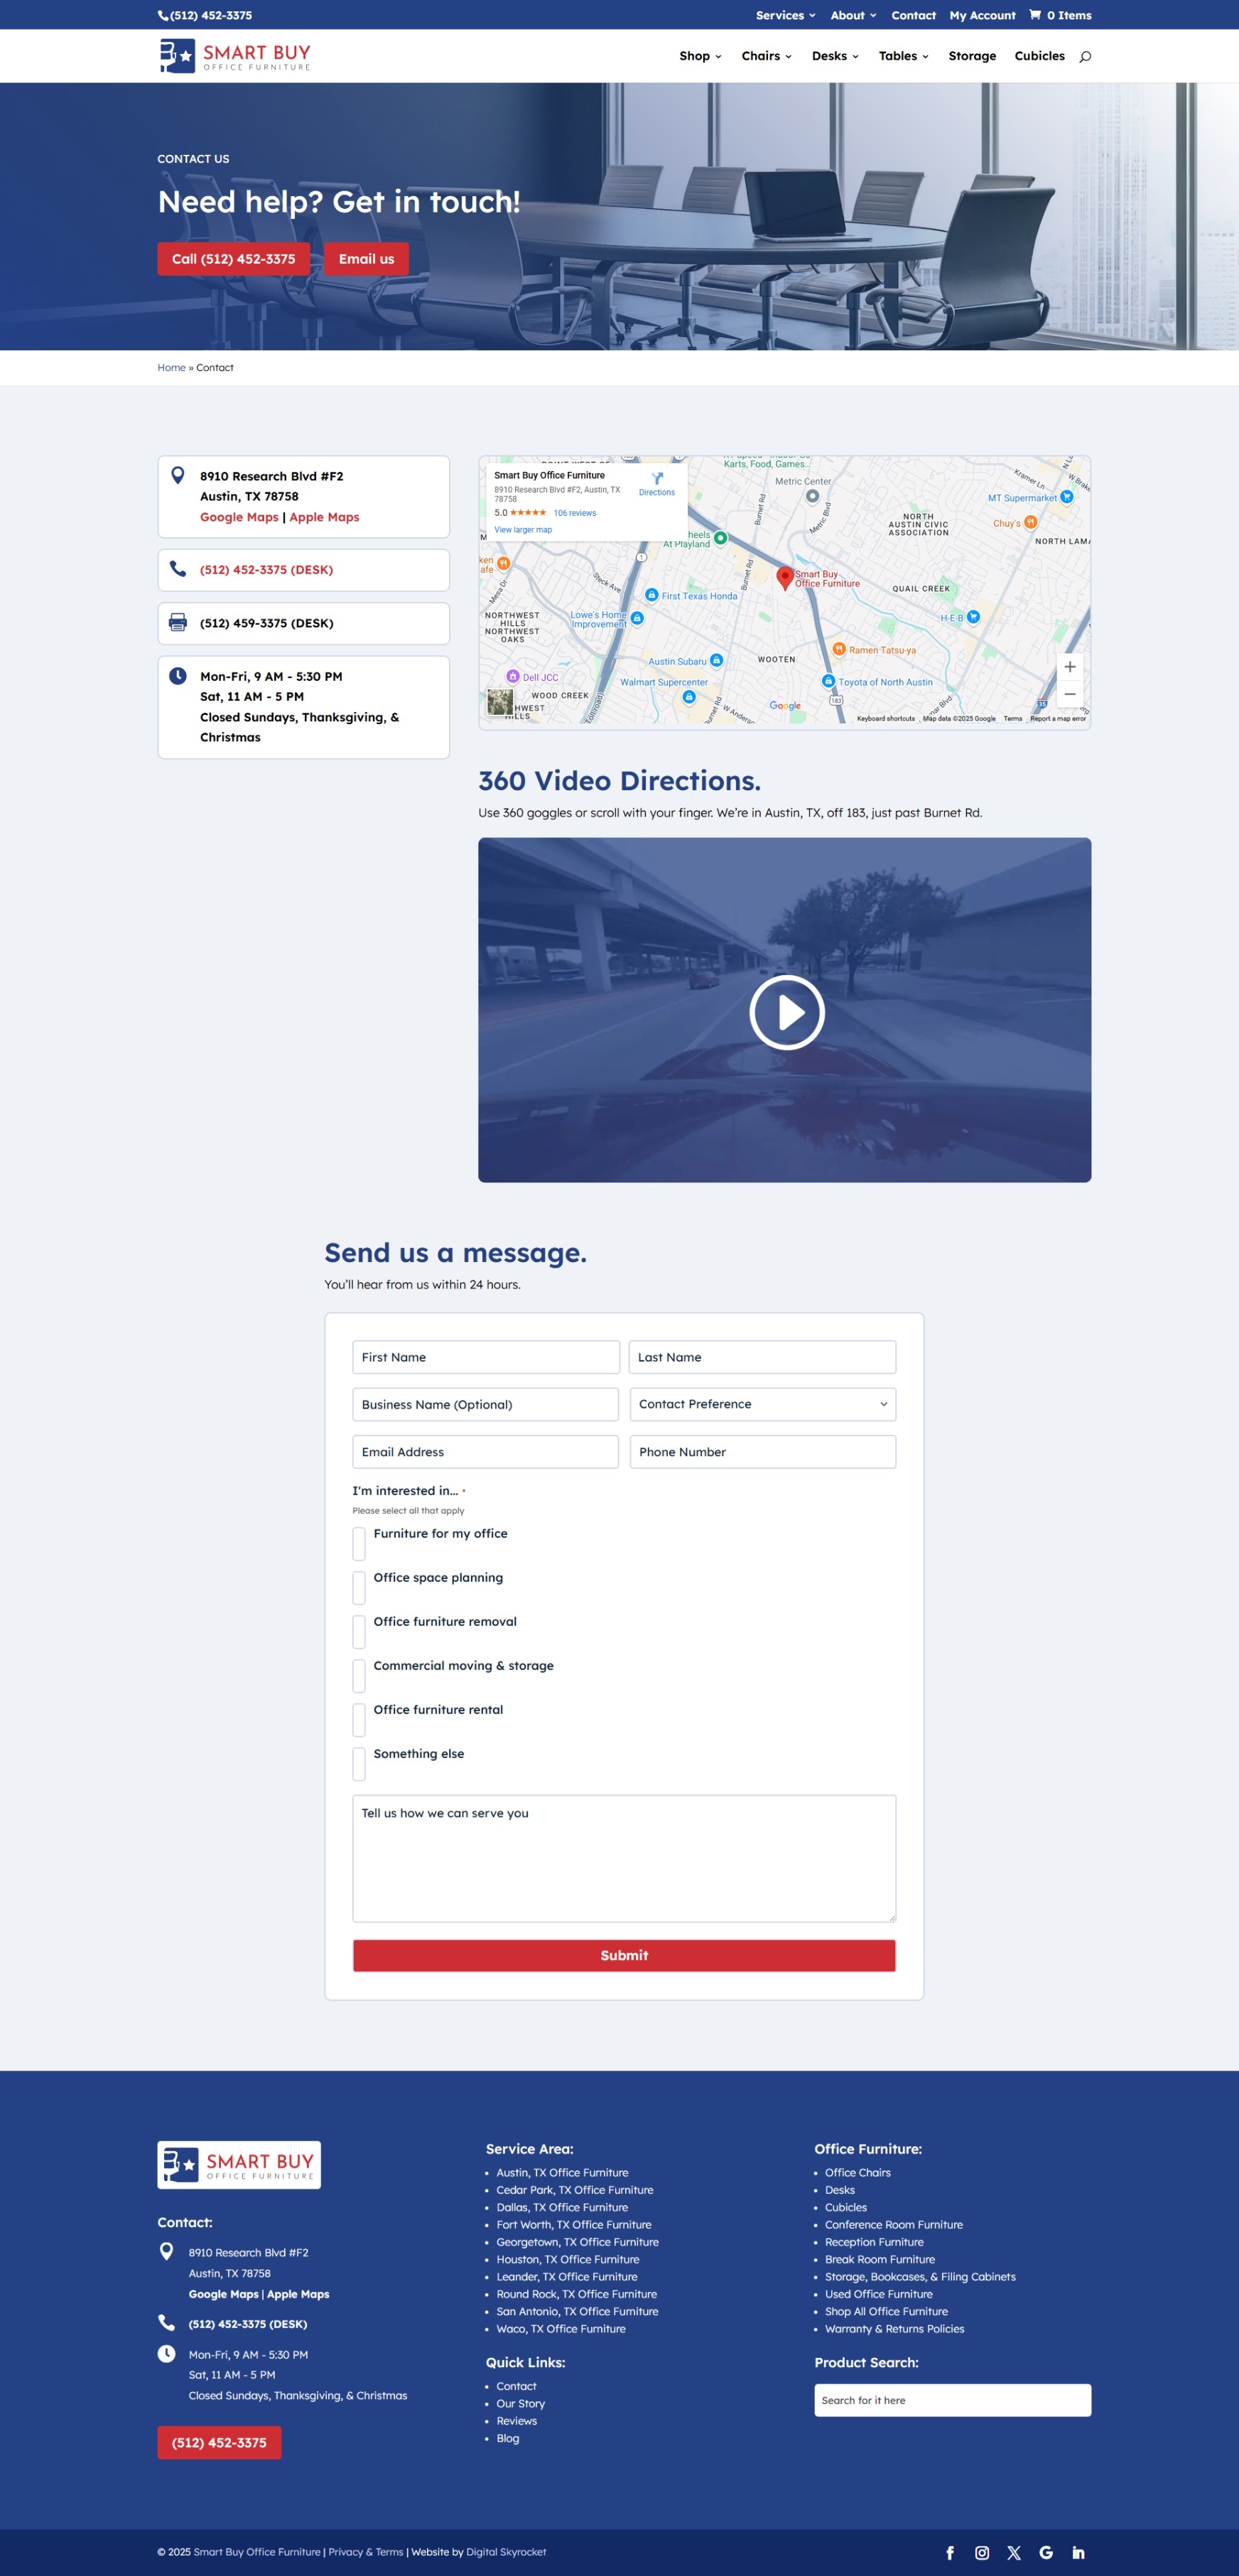The image size is (1239, 2576).
Task: Click the 'Email us' hero button
Action: (x=366, y=259)
